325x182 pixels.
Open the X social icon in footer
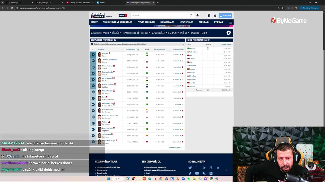[x=211, y=167]
